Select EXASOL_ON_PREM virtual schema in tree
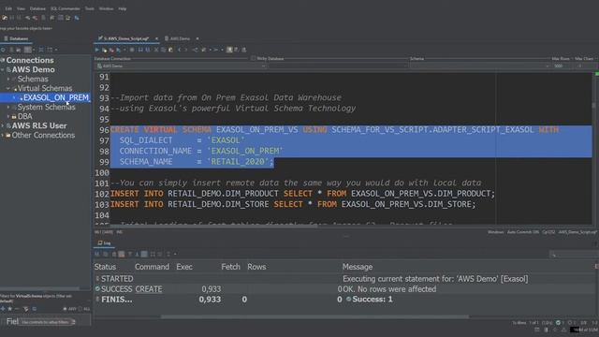Viewport: 599px width, 337px height. pyautogui.click(x=56, y=97)
